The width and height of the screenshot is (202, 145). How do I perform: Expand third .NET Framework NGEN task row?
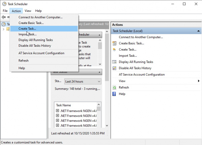coord(58,121)
